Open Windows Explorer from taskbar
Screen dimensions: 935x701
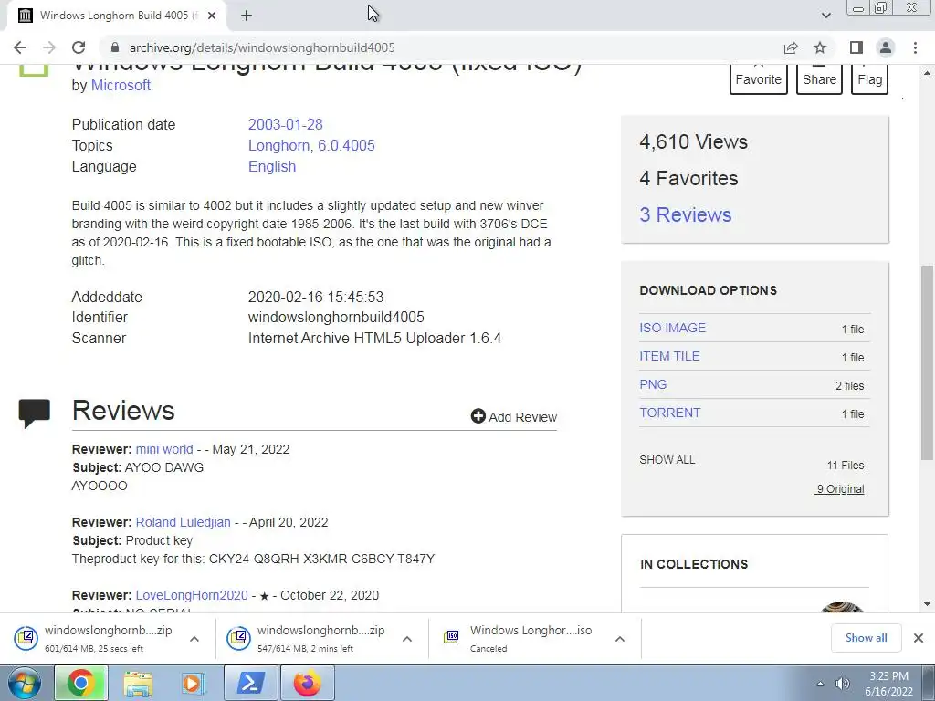139,683
